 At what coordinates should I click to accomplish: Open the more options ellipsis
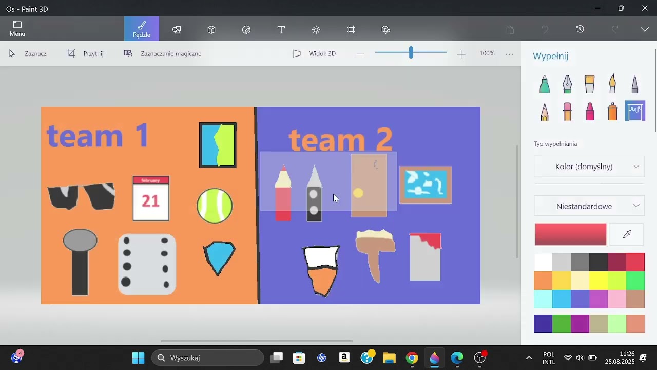coord(509,54)
